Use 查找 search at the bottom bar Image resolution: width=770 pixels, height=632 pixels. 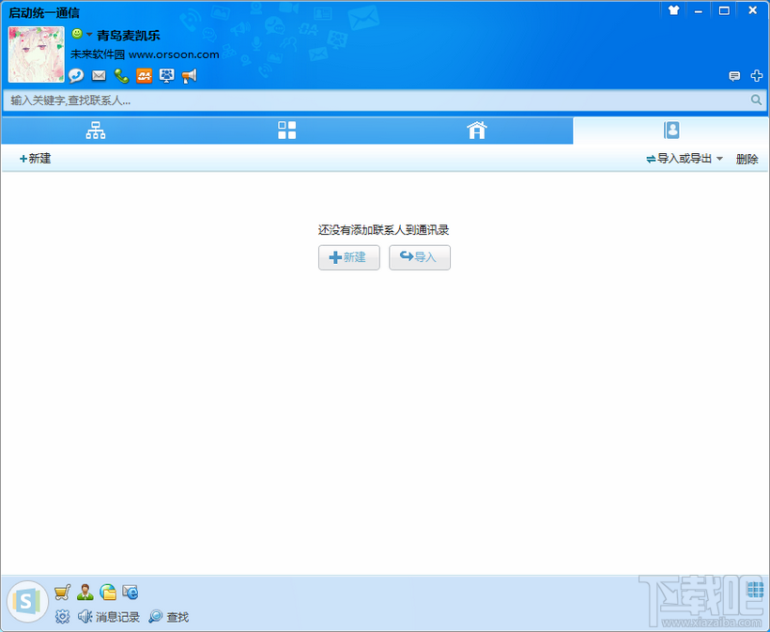click(177, 616)
